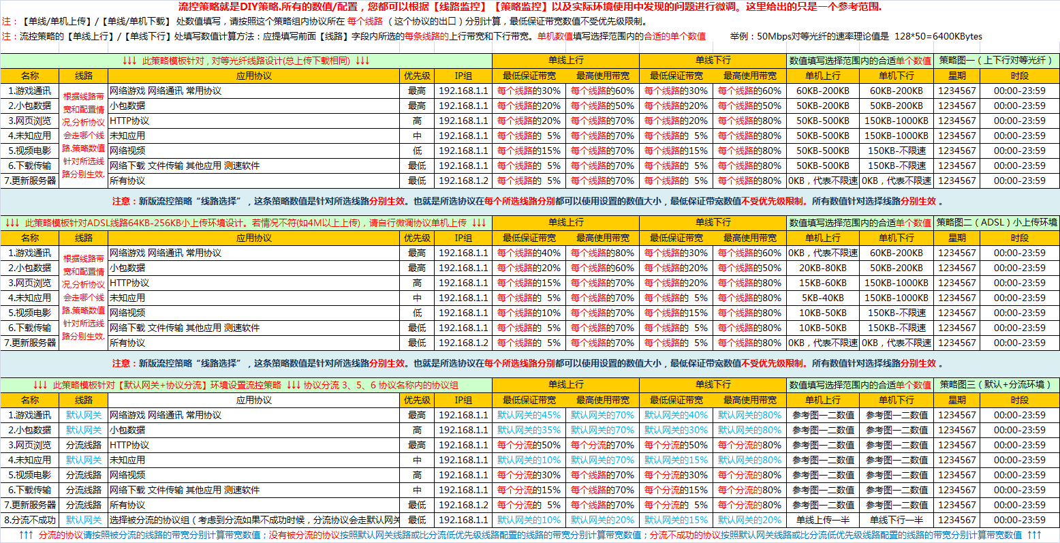Select the '默认网关的30%' cell
The height and width of the screenshot is (543, 1060).
click(676, 430)
